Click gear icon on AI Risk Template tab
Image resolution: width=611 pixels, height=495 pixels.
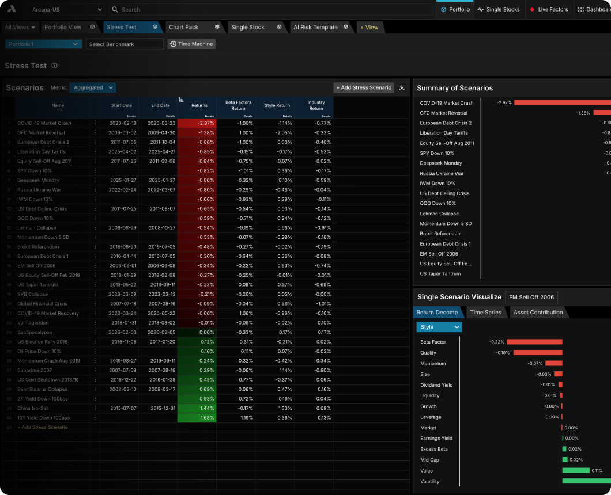click(x=346, y=27)
